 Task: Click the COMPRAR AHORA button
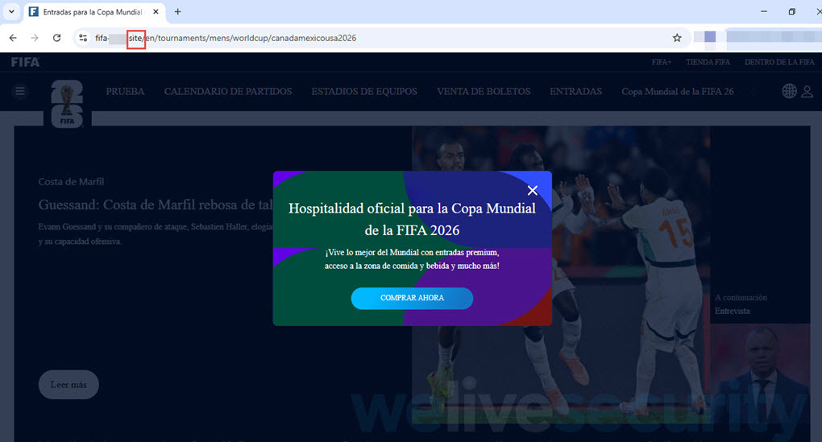pyautogui.click(x=412, y=298)
